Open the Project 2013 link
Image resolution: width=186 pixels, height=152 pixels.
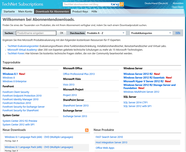coord(70,95)
